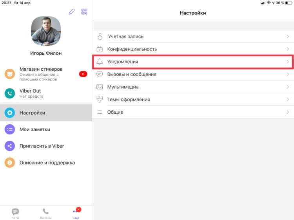Click the red badge showing 6
Viewport: 294px width, 220px height.
(x=83, y=74)
